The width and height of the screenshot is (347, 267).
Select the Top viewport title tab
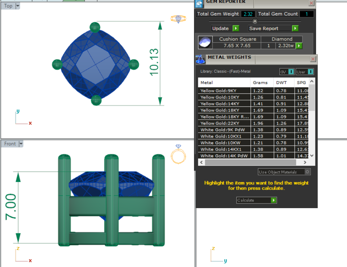tap(8, 6)
